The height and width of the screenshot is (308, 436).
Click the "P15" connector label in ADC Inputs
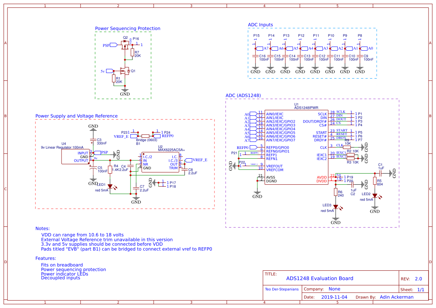pyautogui.click(x=256, y=35)
